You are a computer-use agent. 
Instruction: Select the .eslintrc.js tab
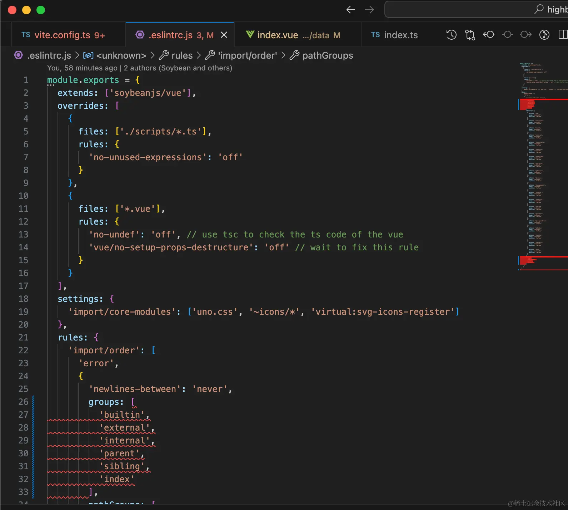(x=180, y=35)
